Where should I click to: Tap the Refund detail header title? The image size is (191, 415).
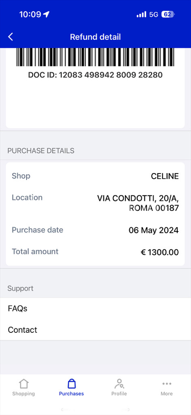[95, 37]
